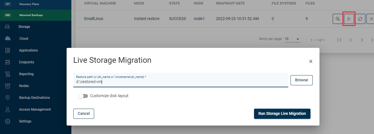Viewport: 374px width, 134px height.
Task: Click the Restore path input field
Action: [180, 82]
